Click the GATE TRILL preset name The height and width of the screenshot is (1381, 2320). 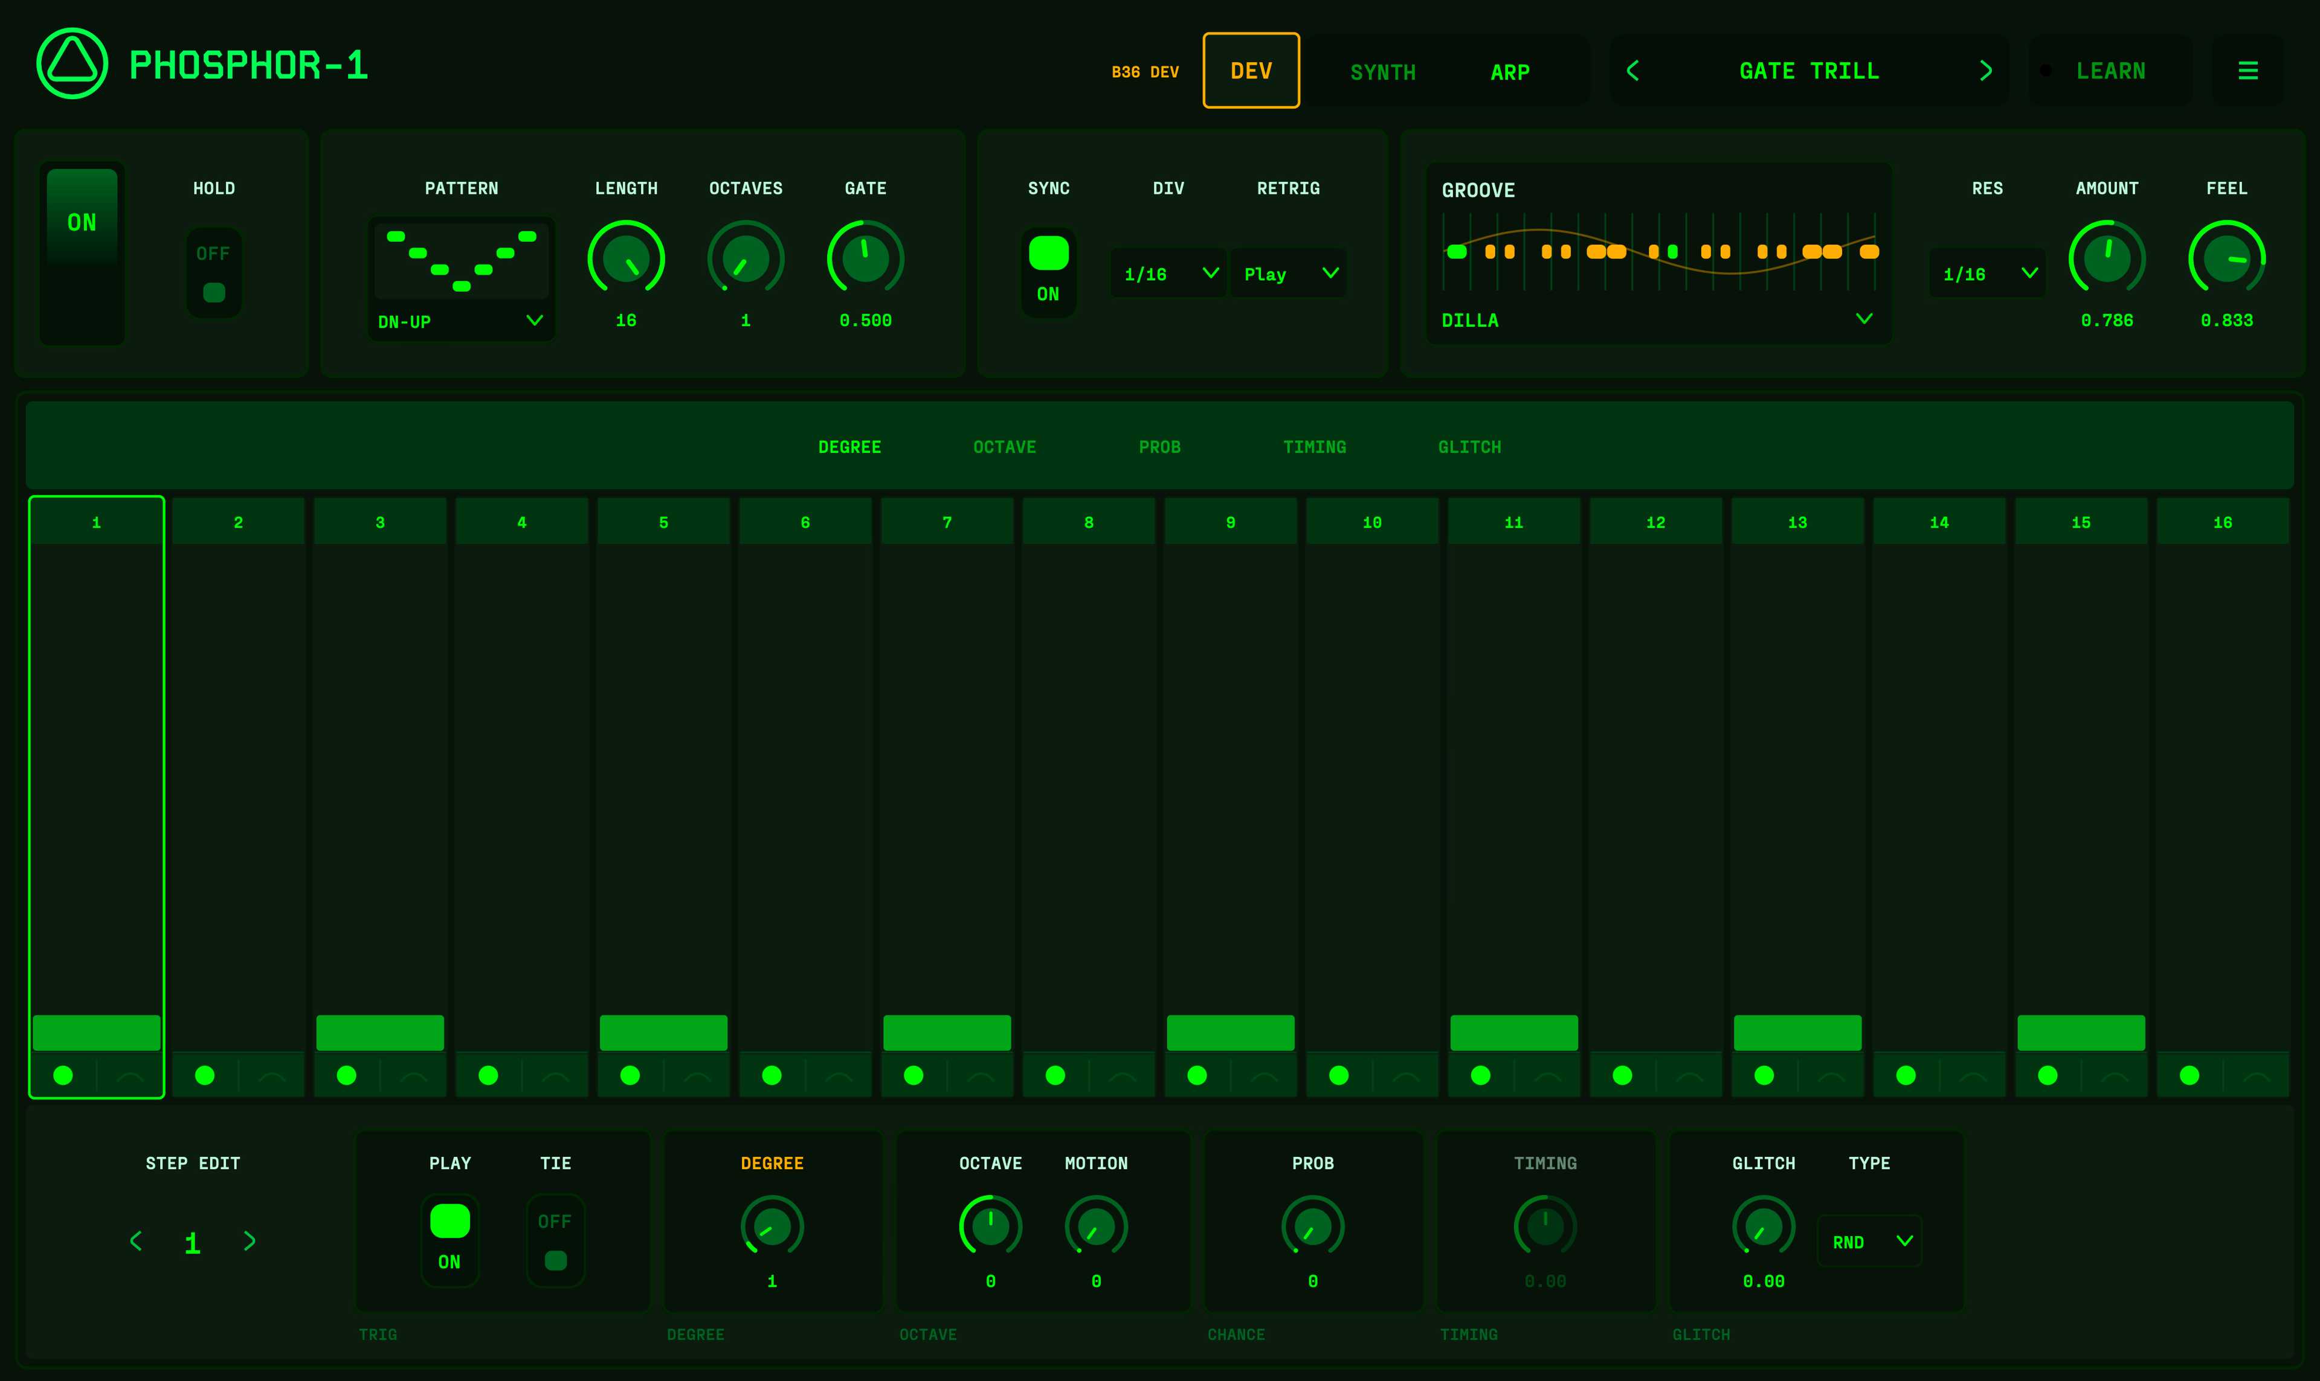[1809, 71]
